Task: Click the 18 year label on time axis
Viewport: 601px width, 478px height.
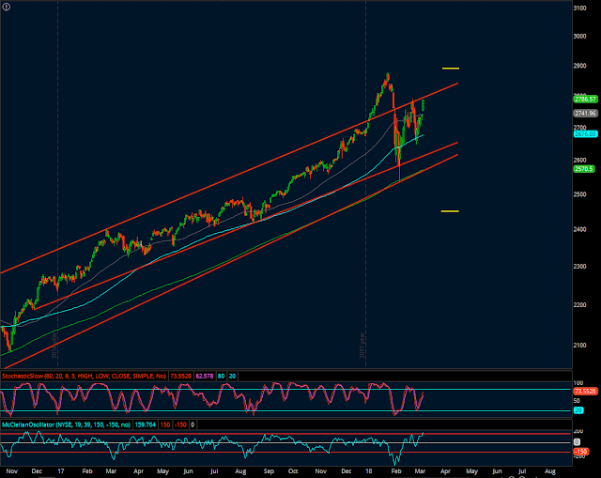Action: coord(369,471)
